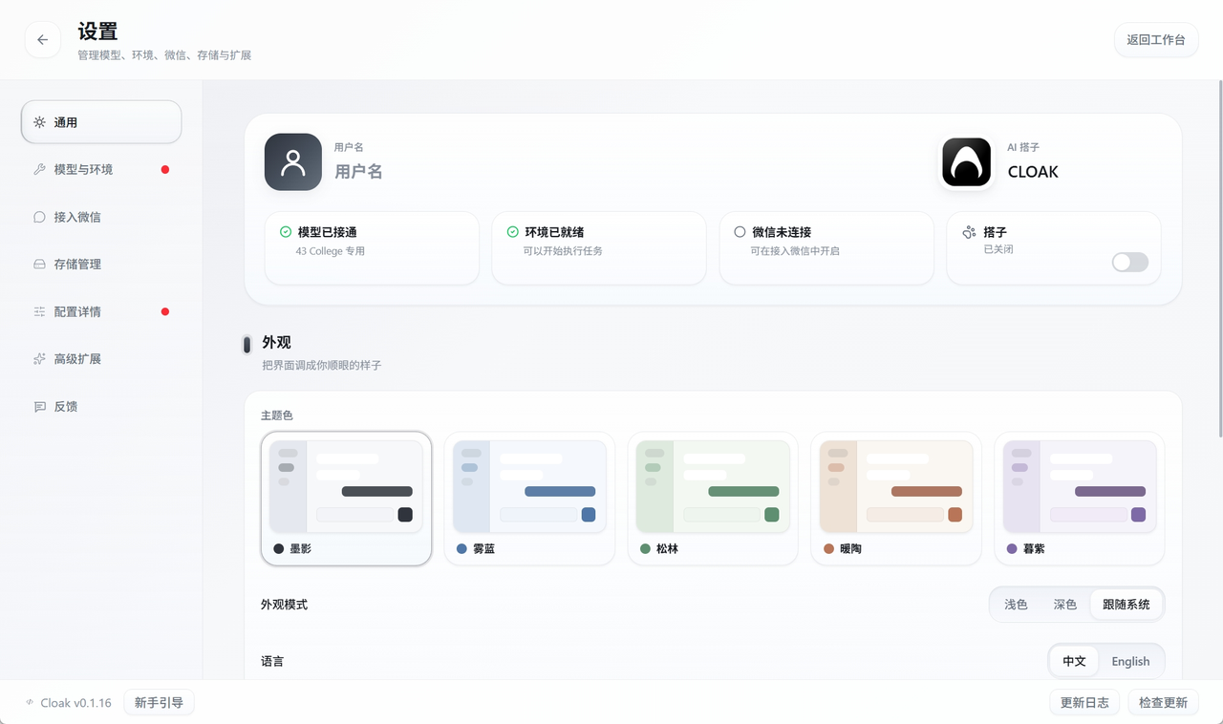
Task: Toggle the 搭子 switch on
Action: click(x=1130, y=262)
